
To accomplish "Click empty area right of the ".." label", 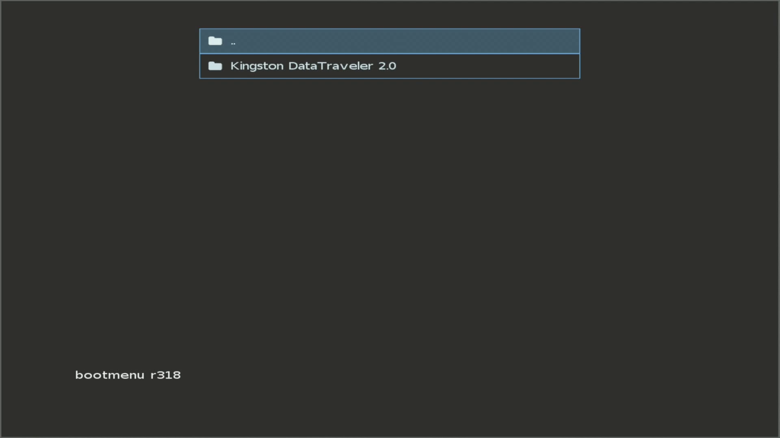I will pyautogui.click(x=406, y=41).
